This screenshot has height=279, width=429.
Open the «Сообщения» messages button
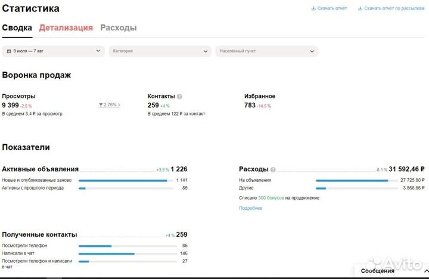[378, 271]
